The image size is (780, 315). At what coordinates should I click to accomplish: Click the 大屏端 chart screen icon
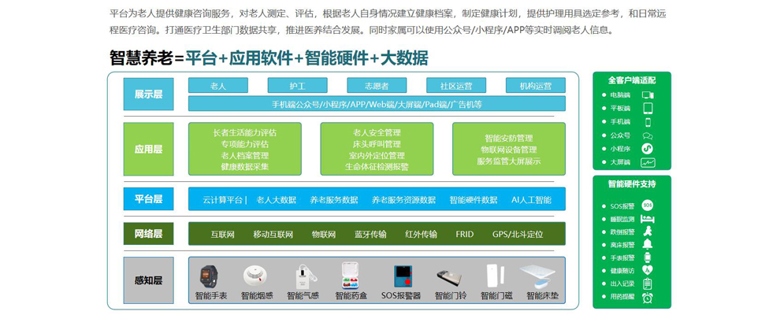click(648, 162)
